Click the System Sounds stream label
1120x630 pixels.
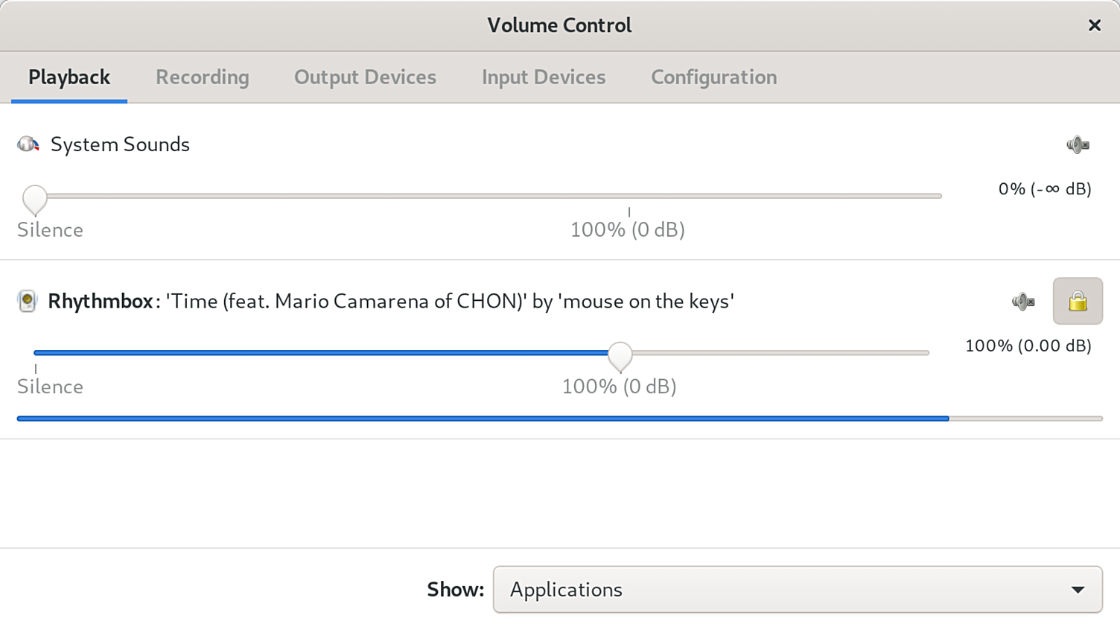click(x=120, y=144)
